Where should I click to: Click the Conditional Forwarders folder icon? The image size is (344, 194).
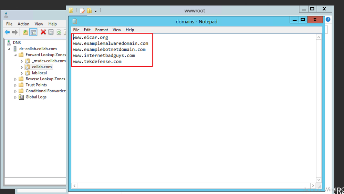click(21, 91)
